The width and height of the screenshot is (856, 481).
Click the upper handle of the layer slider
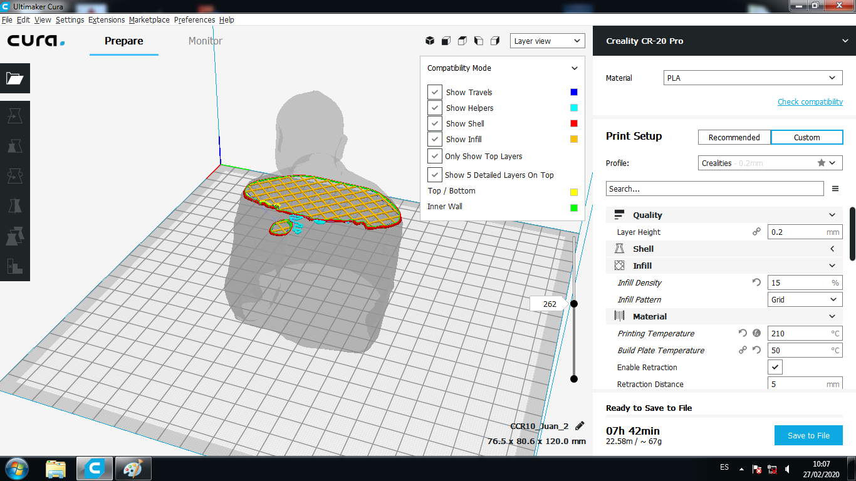(x=574, y=304)
